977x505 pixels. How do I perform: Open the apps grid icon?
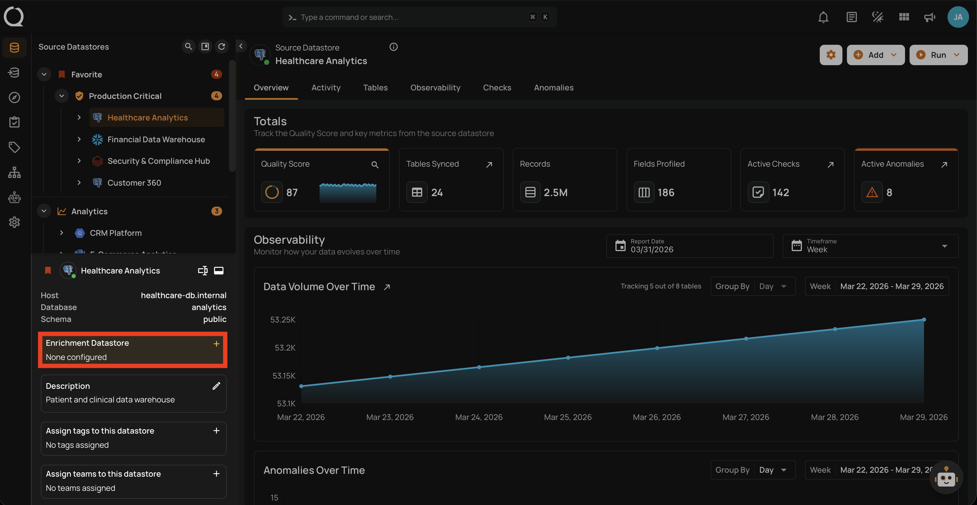[904, 17]
